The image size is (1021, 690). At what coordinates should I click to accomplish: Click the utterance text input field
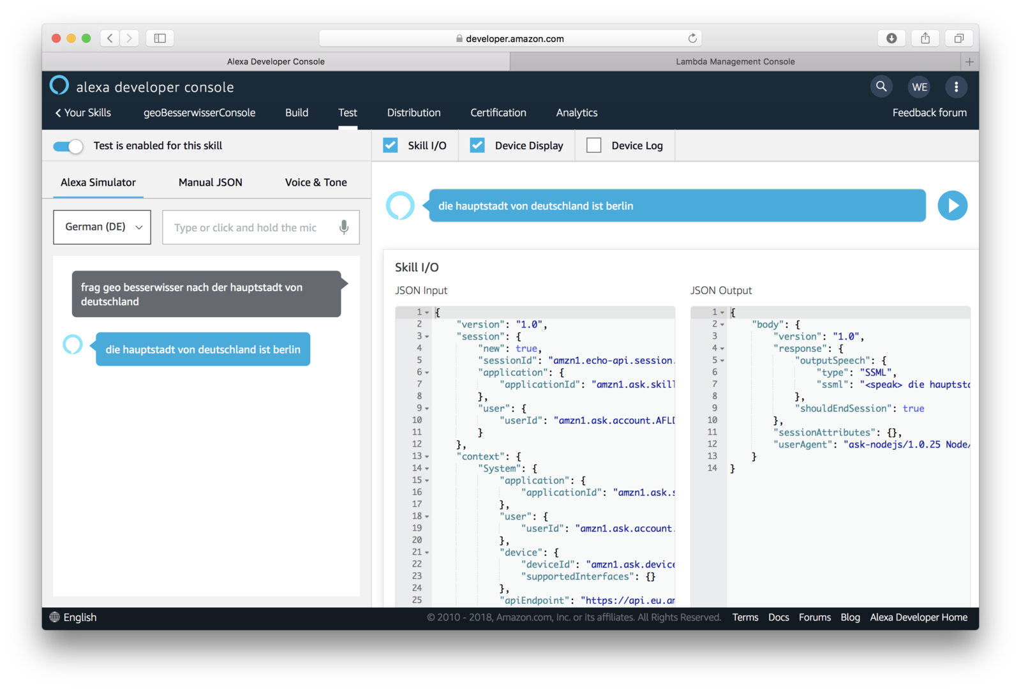[x=261, y=227]
